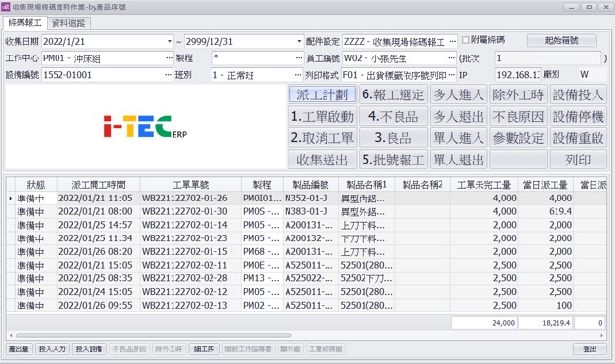Click the 設備重啟 button
Screen dimensions: 615x364
(578, 138)
